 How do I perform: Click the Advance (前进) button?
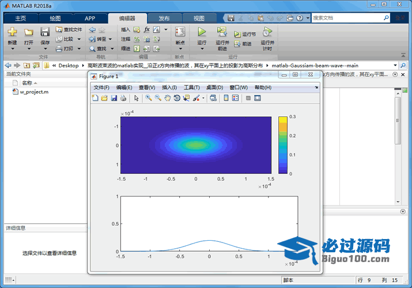pos(243,44)
